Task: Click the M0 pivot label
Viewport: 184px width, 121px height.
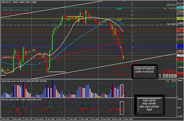Action: [x=133, y=47]
